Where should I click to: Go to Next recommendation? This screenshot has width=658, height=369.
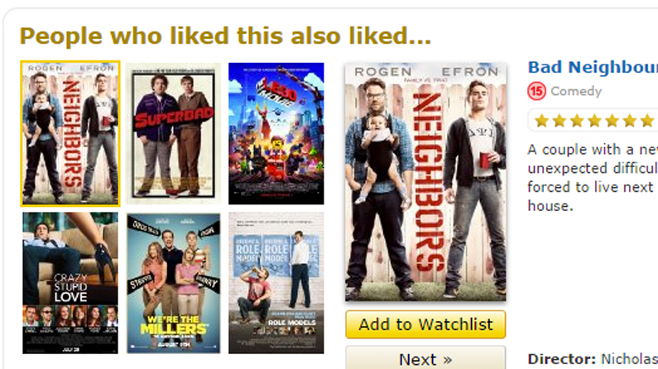(x=425, y=358)
